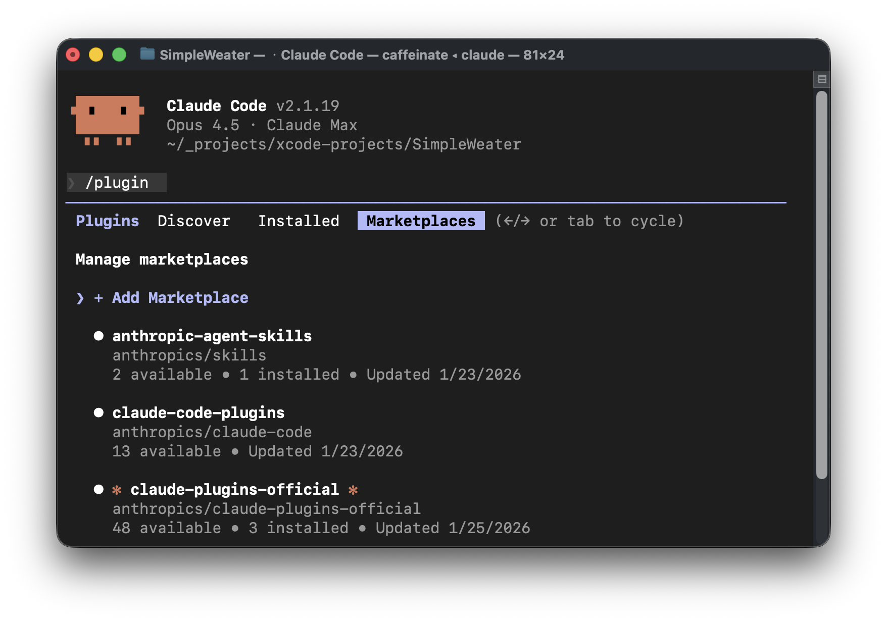Click the red close window button

click(73, 55)
